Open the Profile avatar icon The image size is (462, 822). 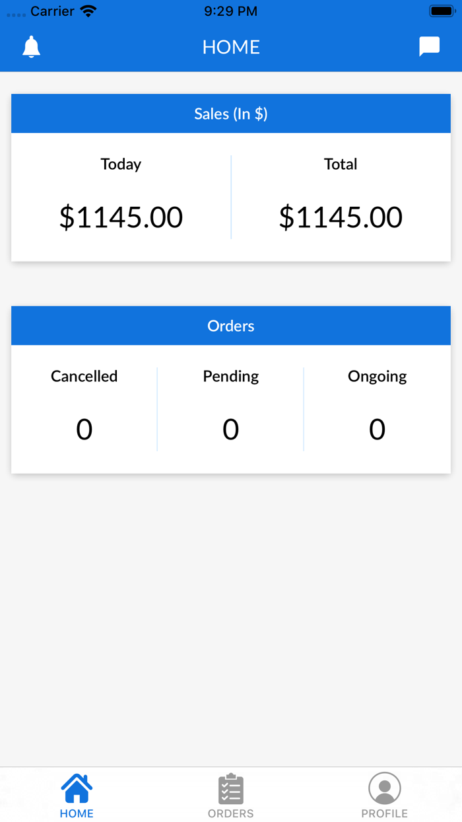click(x=385, y=787)
